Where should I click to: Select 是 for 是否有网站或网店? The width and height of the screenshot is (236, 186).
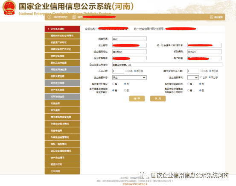(x=188, y=84)
